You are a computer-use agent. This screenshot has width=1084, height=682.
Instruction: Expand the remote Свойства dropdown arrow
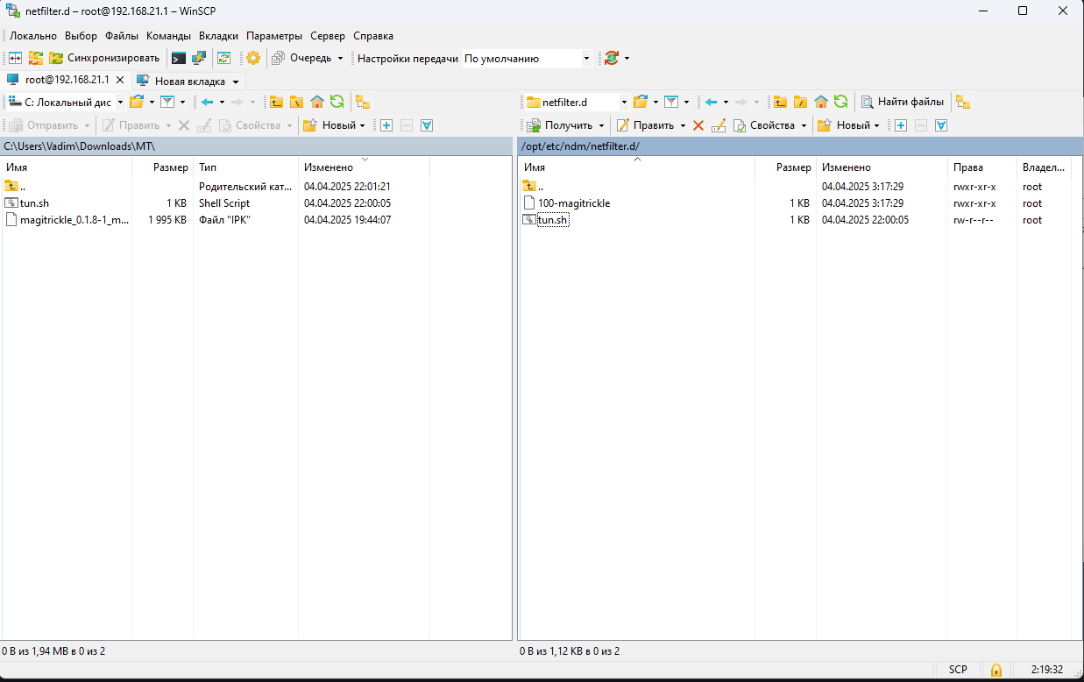click(x=803, y=125)
